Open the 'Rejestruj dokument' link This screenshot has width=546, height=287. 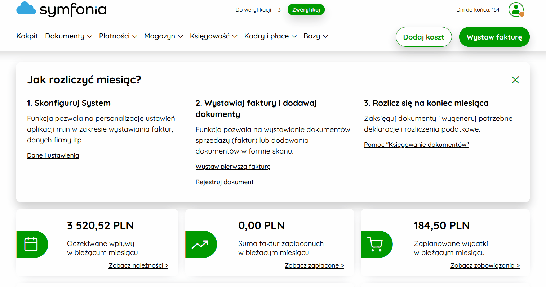point(225,182)
